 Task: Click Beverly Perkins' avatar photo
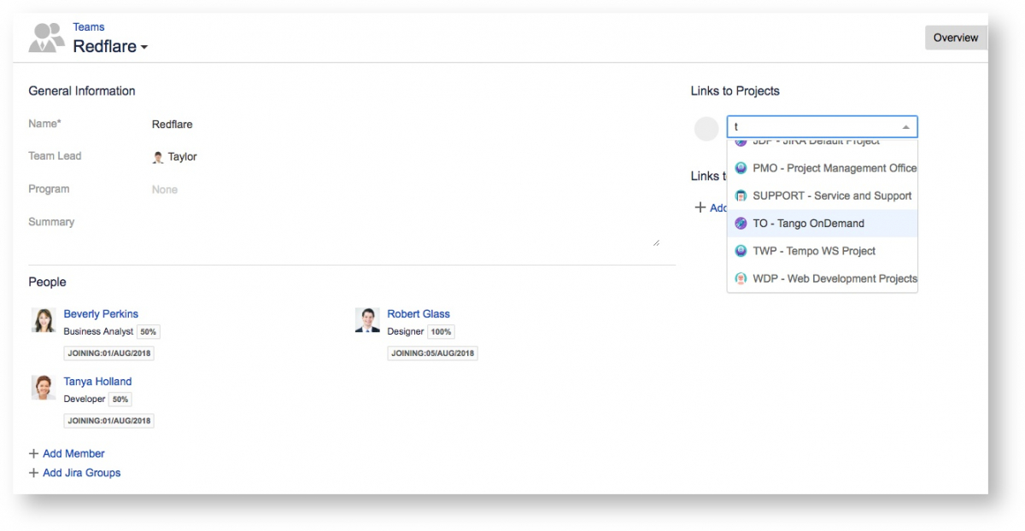pyautogui.click(x=44, y=320)
